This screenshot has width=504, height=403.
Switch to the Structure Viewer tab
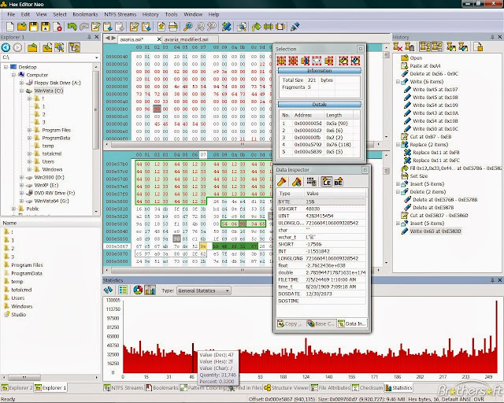coord(287,387)
